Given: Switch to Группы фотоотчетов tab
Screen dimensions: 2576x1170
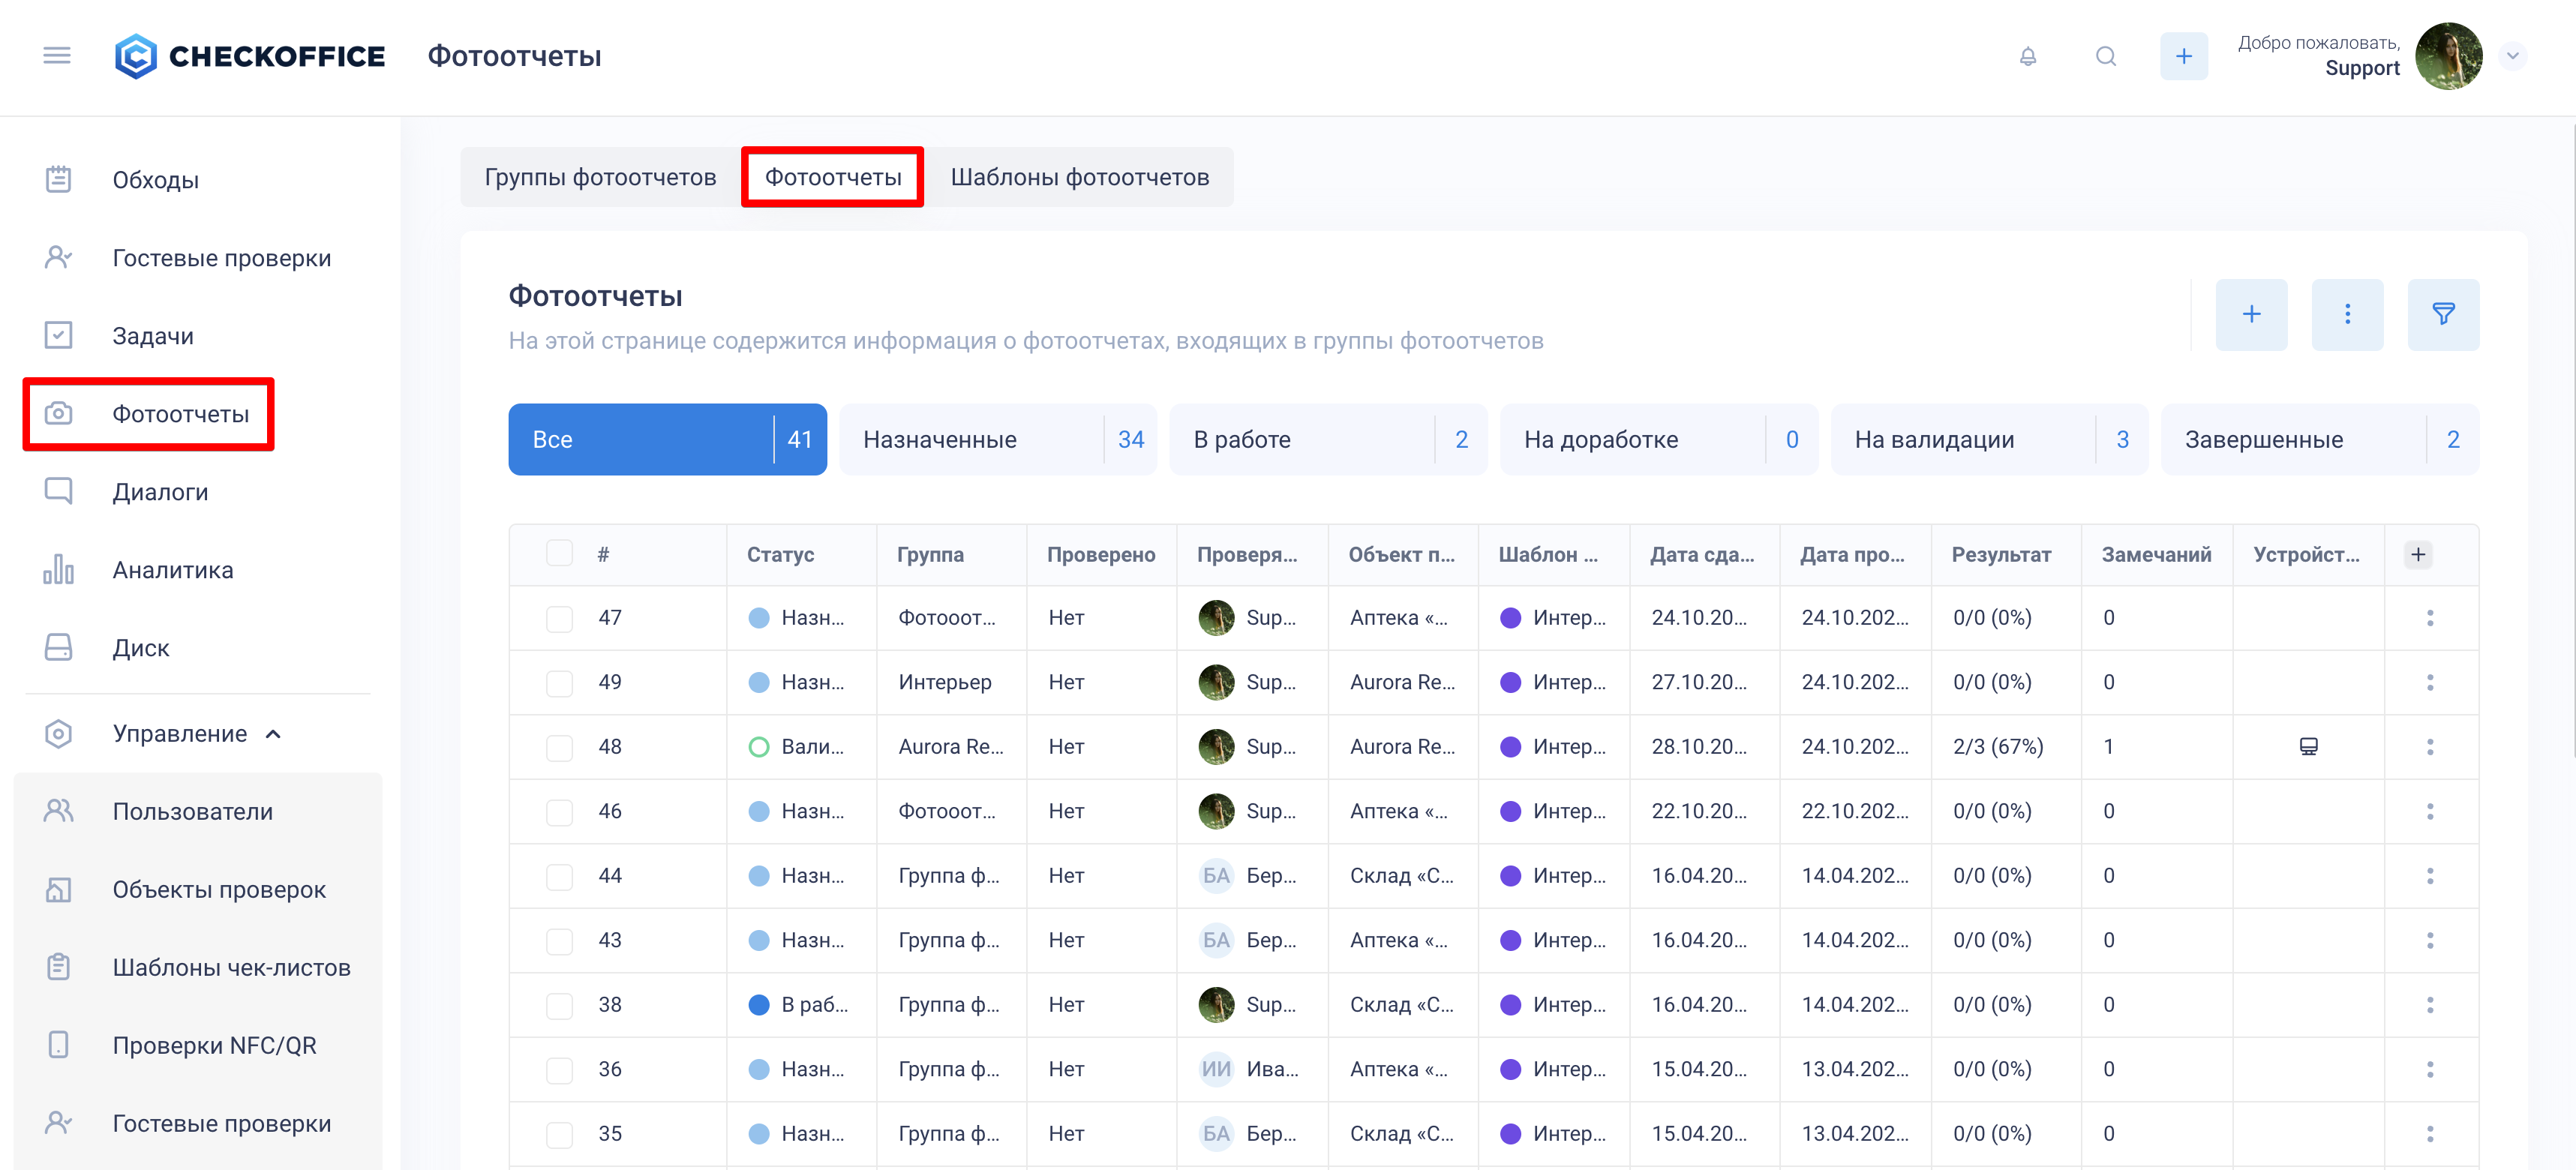Looking at the screenshot, I should pyautogui.click(x=600, y=177).
